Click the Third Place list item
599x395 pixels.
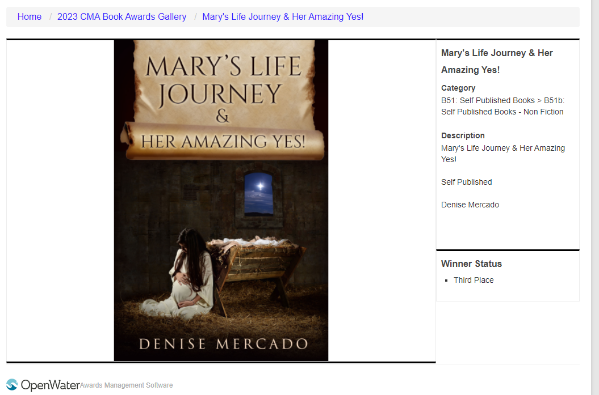474,280
